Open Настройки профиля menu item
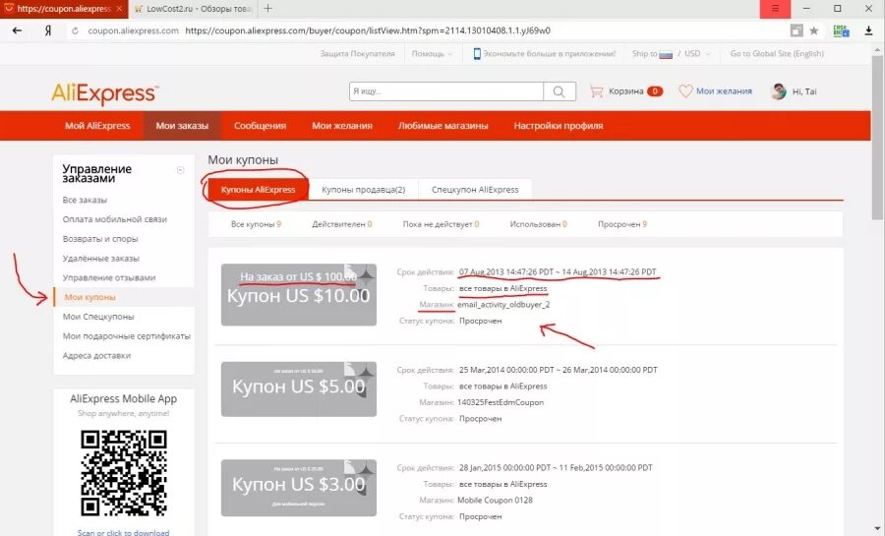 [x=559, y=126]
